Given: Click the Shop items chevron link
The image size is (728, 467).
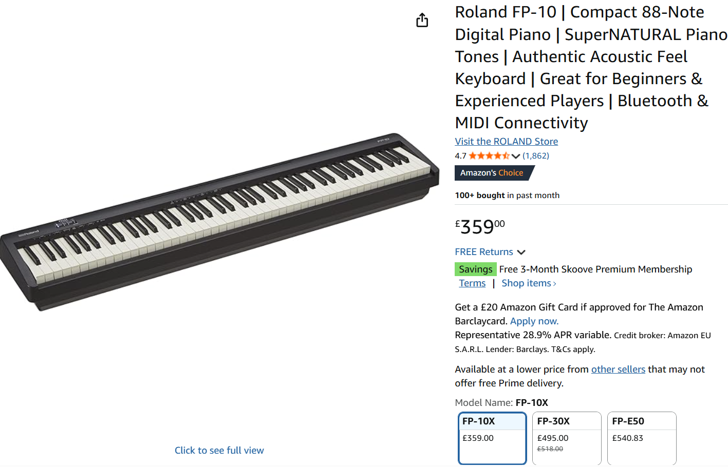Looking at the screenshot, I should coord(529,283).
